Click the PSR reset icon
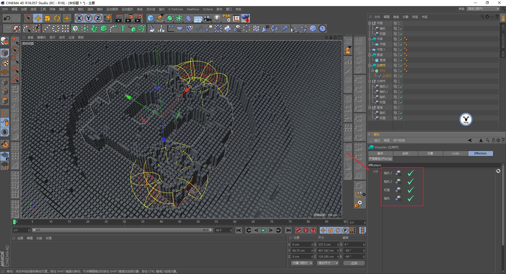Viewport: 506px width, 274px height. [x=226, y=18]
